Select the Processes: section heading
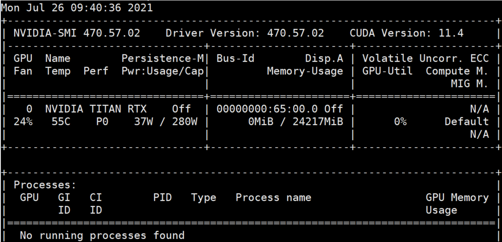Image resolution: width=502 pixels, height=242 pixels. point(45,185)
